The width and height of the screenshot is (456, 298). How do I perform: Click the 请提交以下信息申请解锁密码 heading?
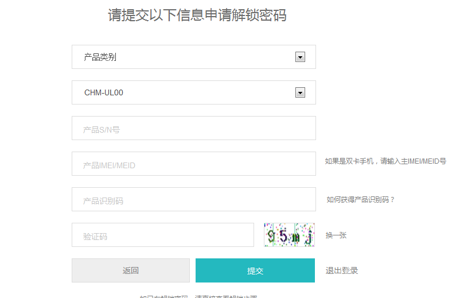(197, 16)
